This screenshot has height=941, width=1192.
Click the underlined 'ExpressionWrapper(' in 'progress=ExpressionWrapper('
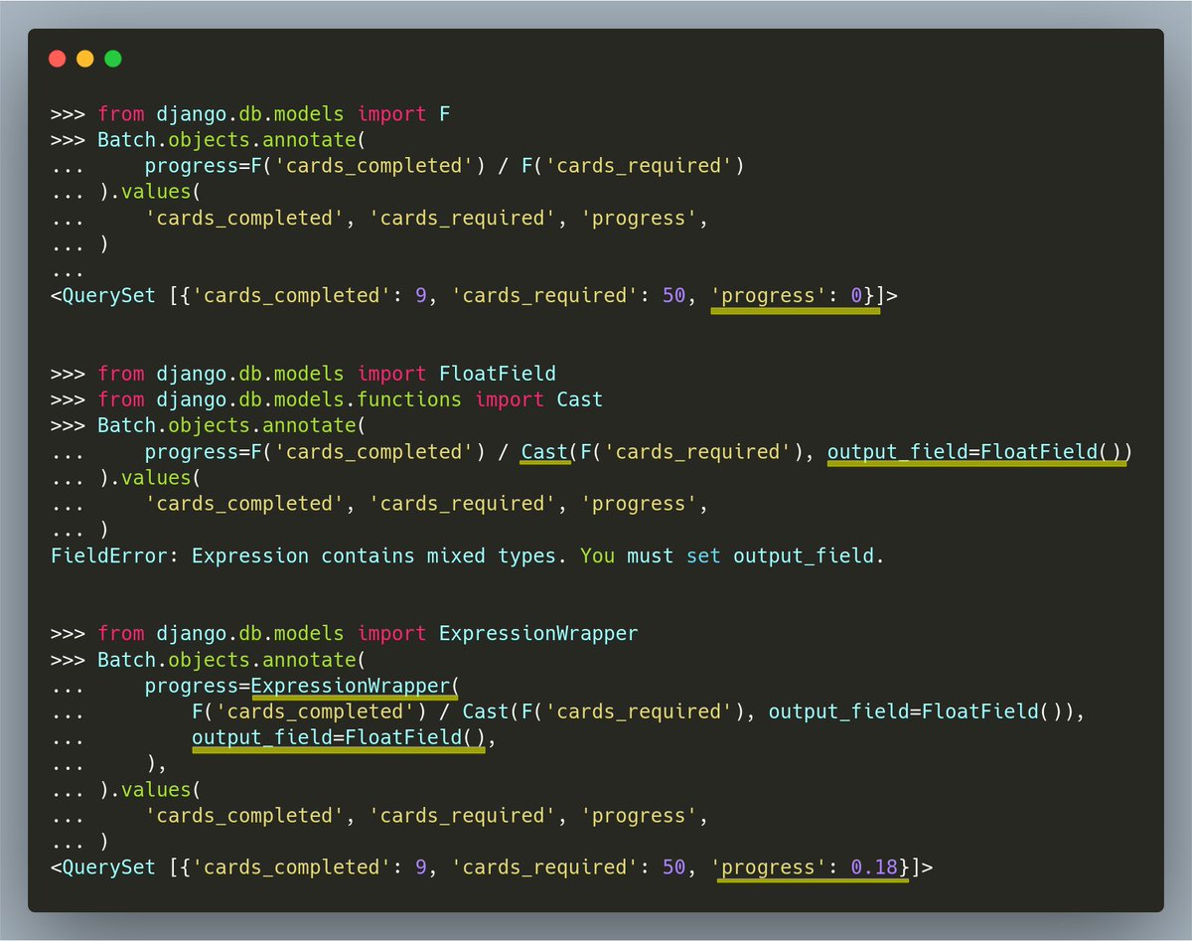pyautogui.click(x=357, y=686)
